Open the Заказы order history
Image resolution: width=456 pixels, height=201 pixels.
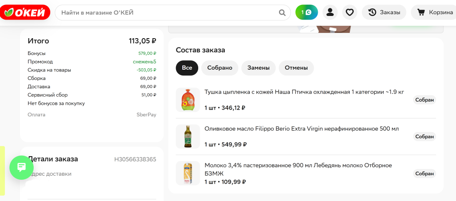tap(384, 12)
